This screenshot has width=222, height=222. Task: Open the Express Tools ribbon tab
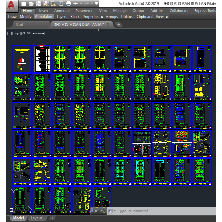tap(205, 11)
